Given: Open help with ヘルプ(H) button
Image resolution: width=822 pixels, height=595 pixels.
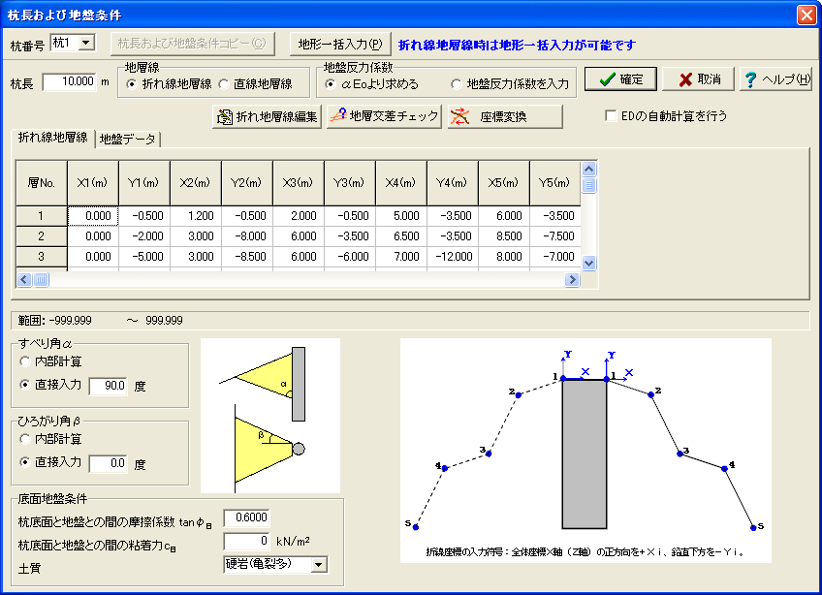Looking at the screenshot, I should click(x=775, y=79).
